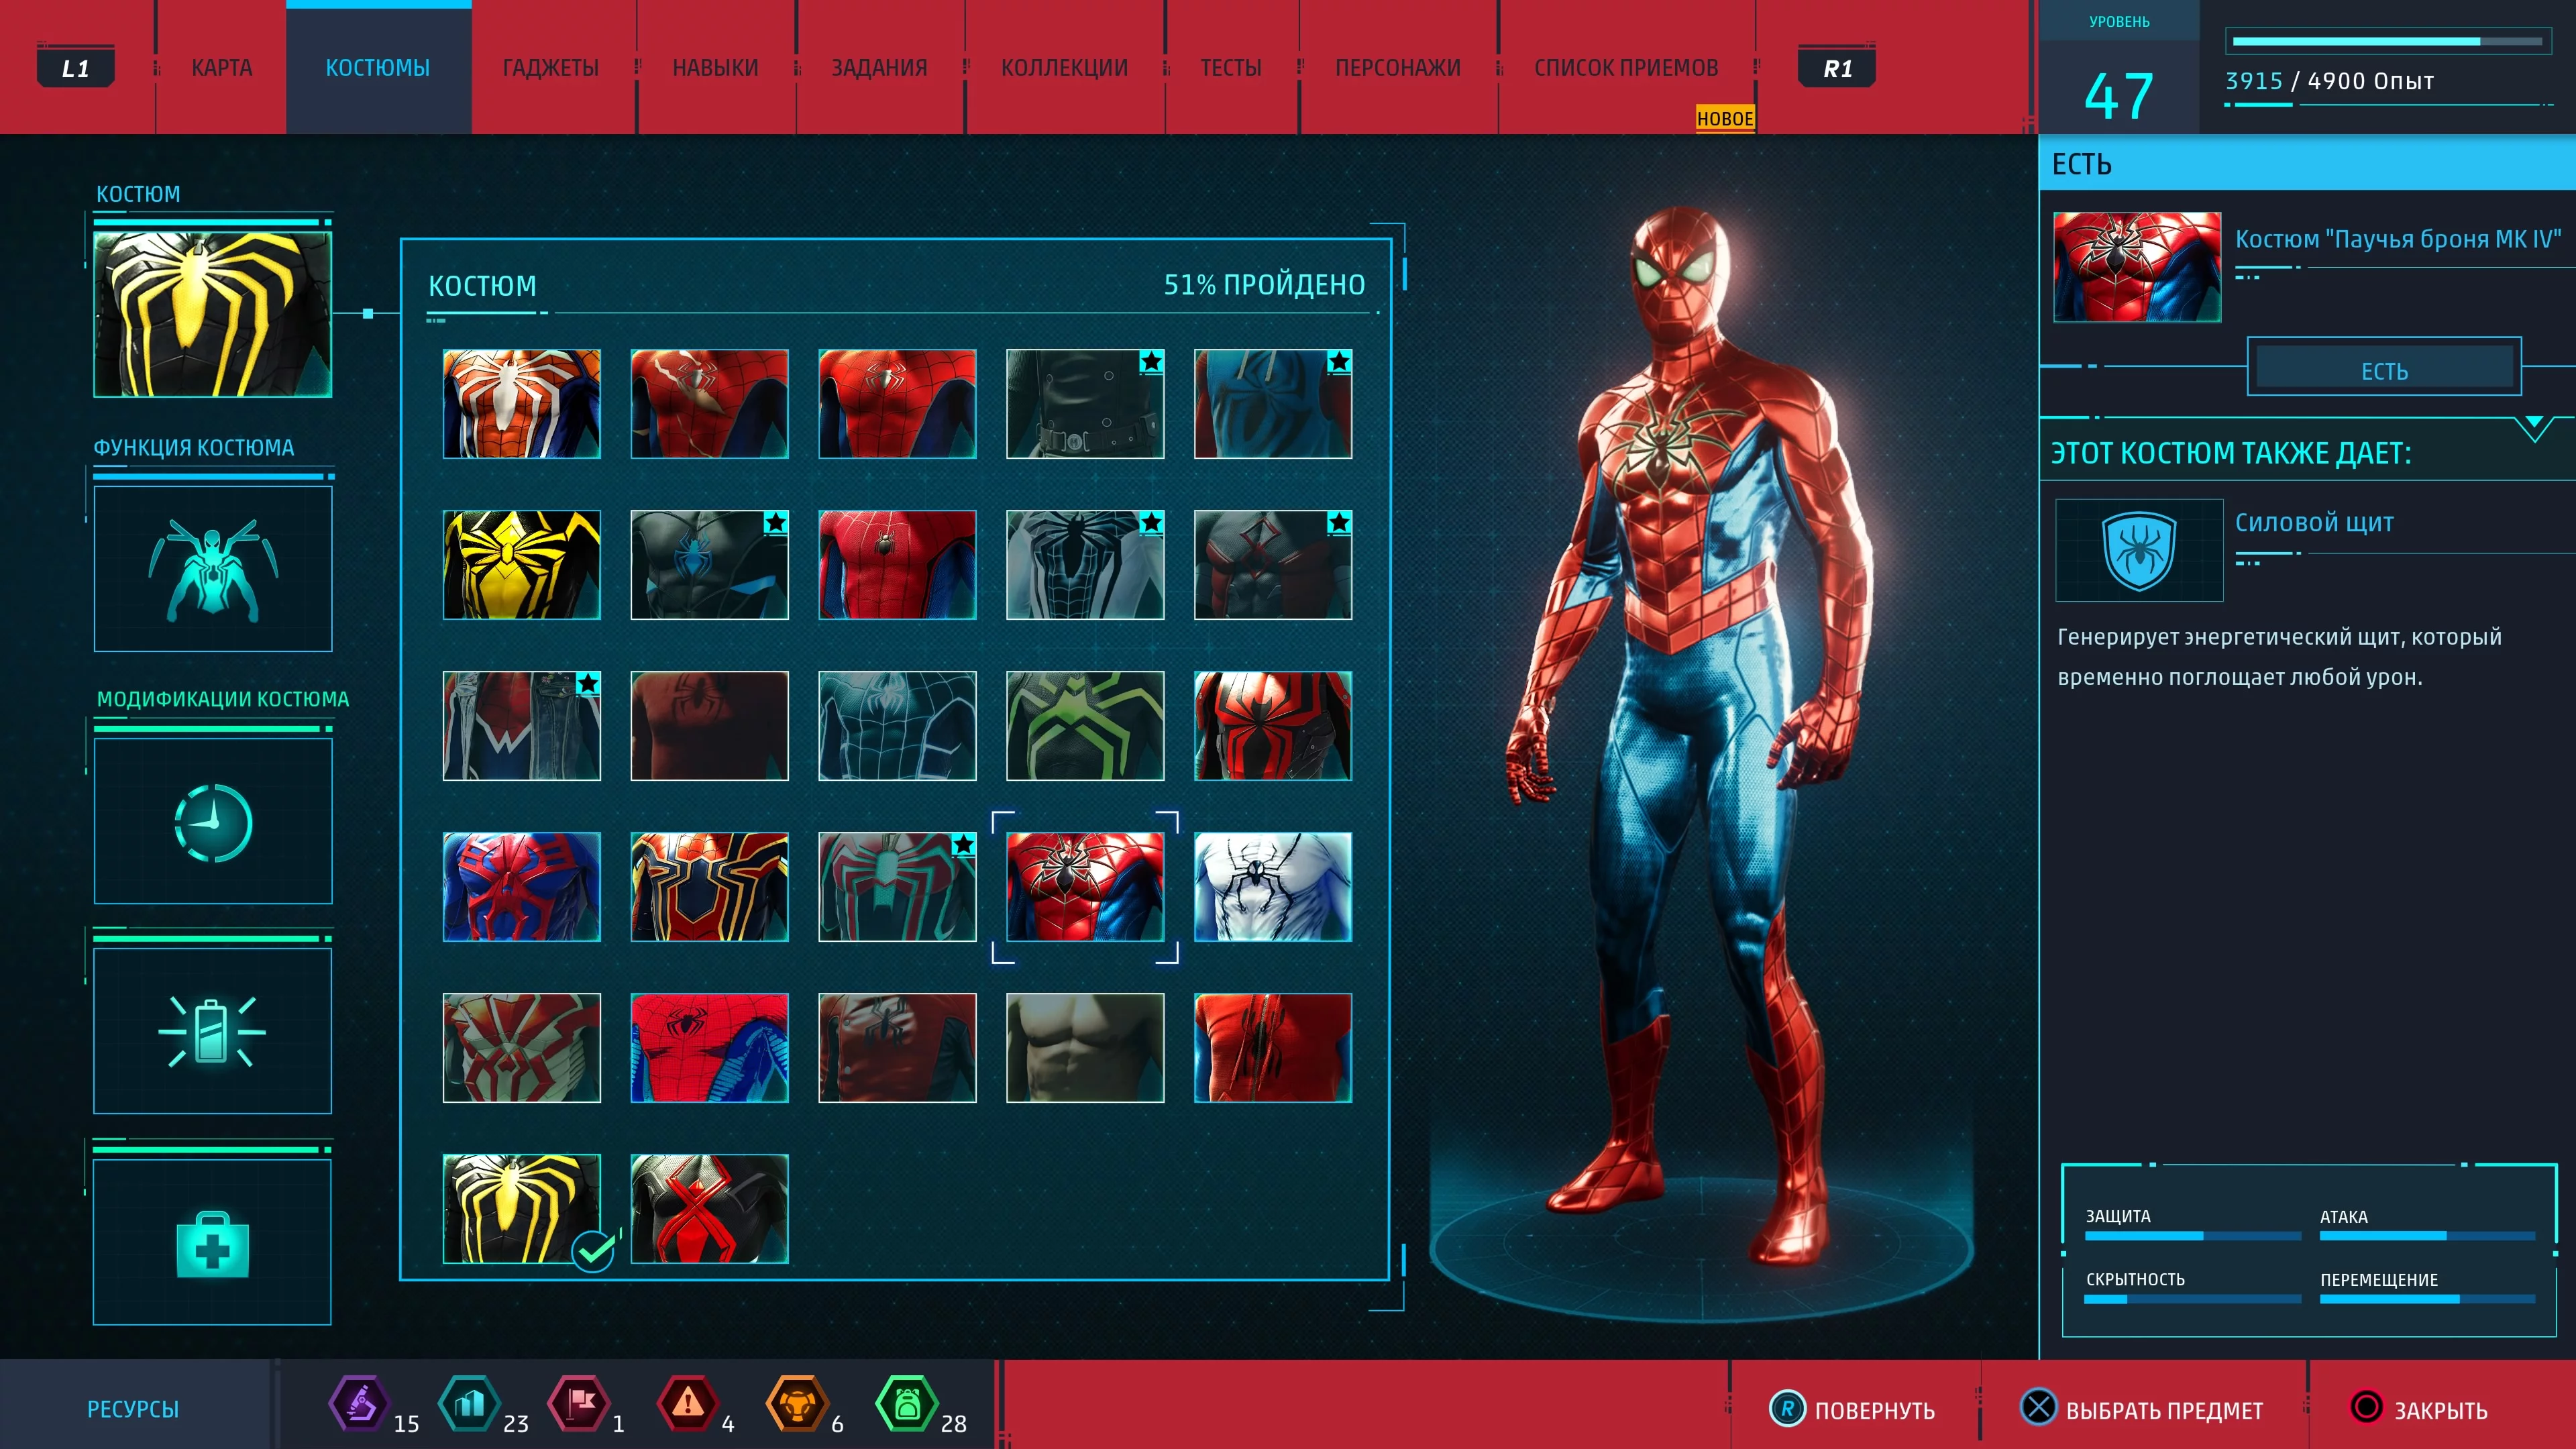This screenshot has height=1449, width=2576.
Task: Click the pink base token flag icon
Action: (578, 1404)
